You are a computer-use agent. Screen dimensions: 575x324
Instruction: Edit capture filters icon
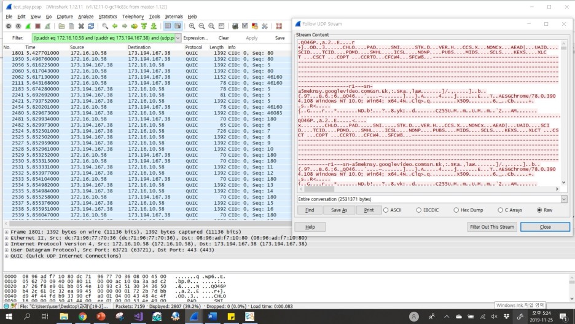tap(235, 26)
